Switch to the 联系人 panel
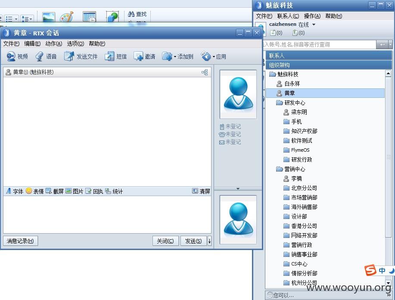Screen dimensions: 395x300 pyautogui.click(x=329, y=56)
